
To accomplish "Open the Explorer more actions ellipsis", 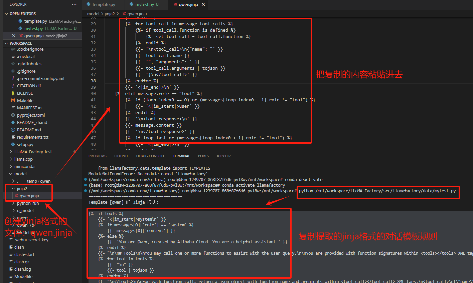I will coord(74,4).
